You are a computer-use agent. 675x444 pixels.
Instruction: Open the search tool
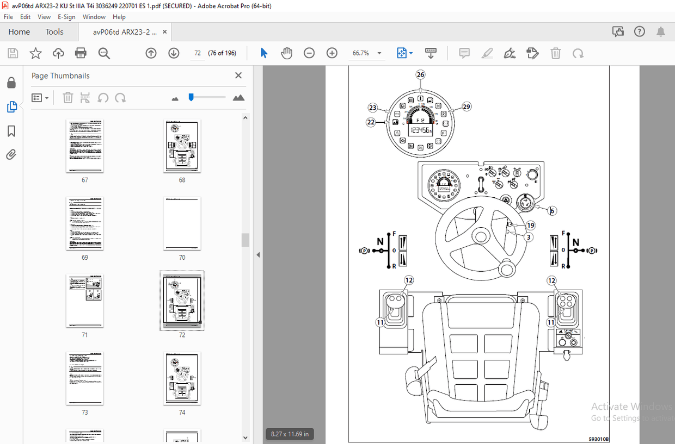click(x=103, y=53)
